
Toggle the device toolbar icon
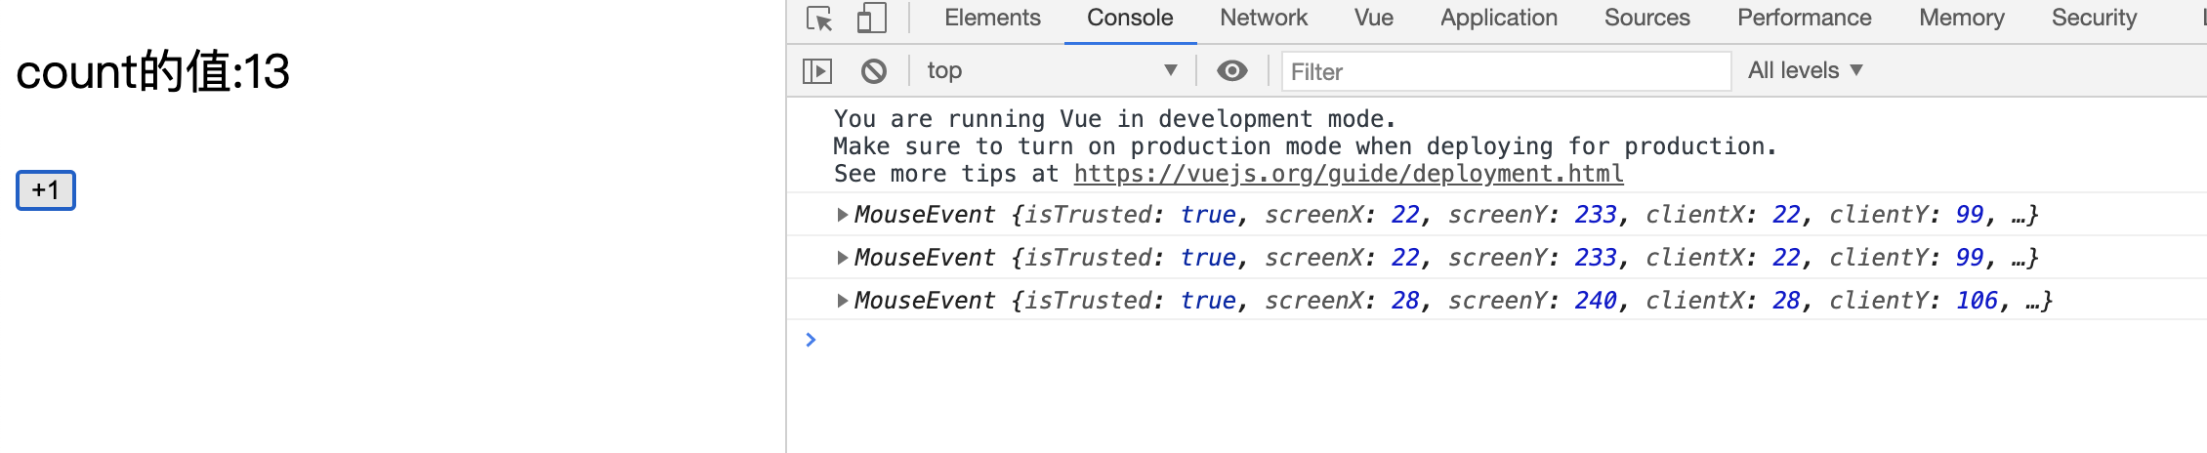pos(871,19)
